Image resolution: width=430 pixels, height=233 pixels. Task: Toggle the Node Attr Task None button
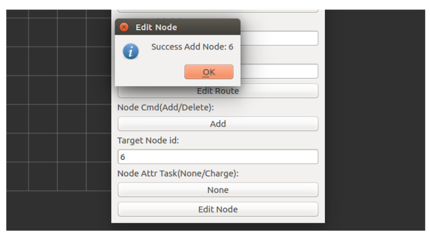click(x=217, y=190)
